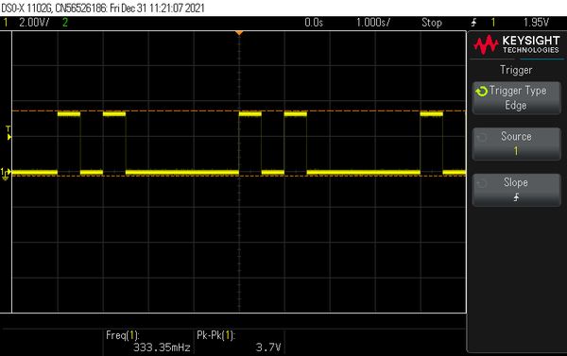Click channel 1 ground reference marker
567x356 pixels.
(x=6, y=174)
